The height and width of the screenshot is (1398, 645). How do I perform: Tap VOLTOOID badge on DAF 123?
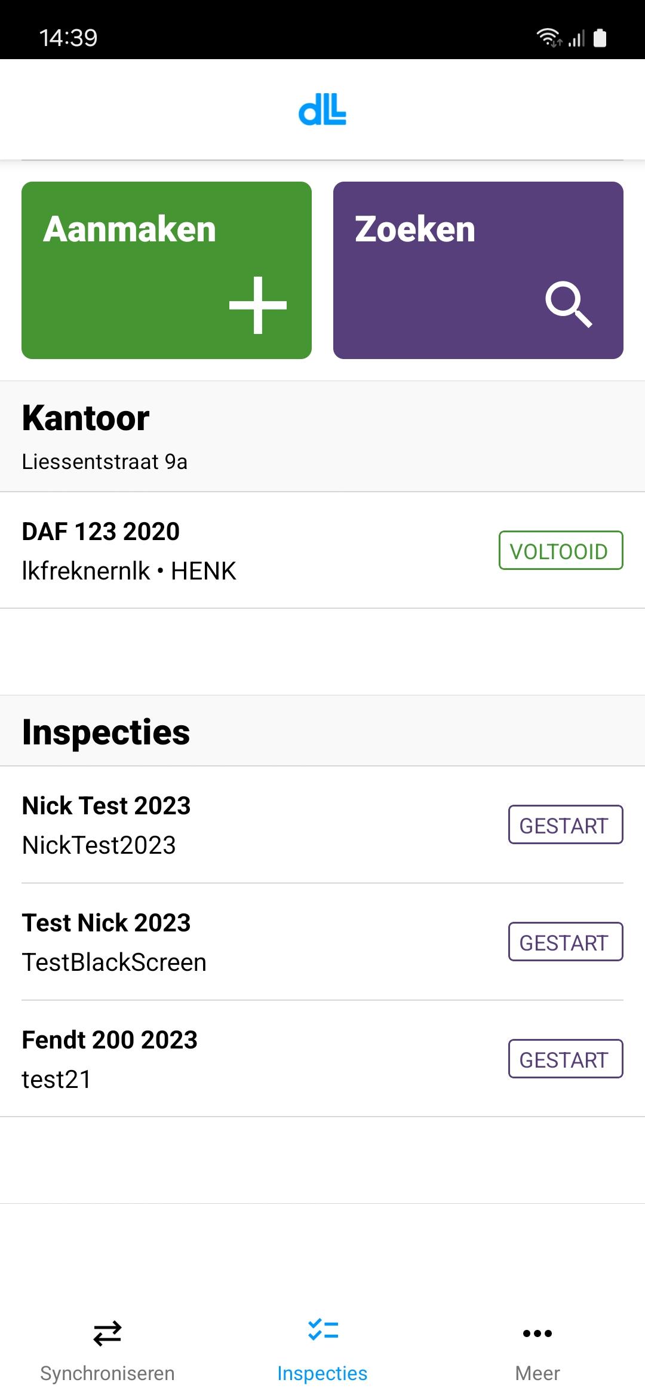point(560,550)
